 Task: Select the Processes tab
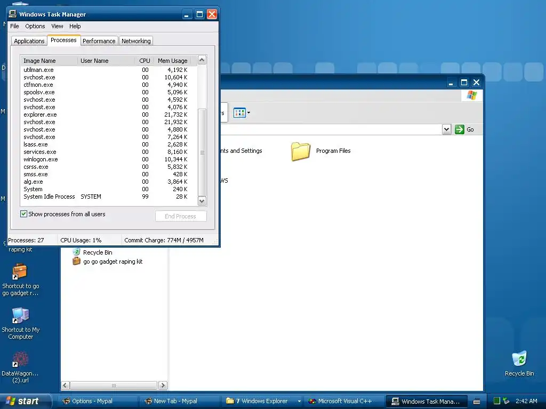[x=63, y=40]
